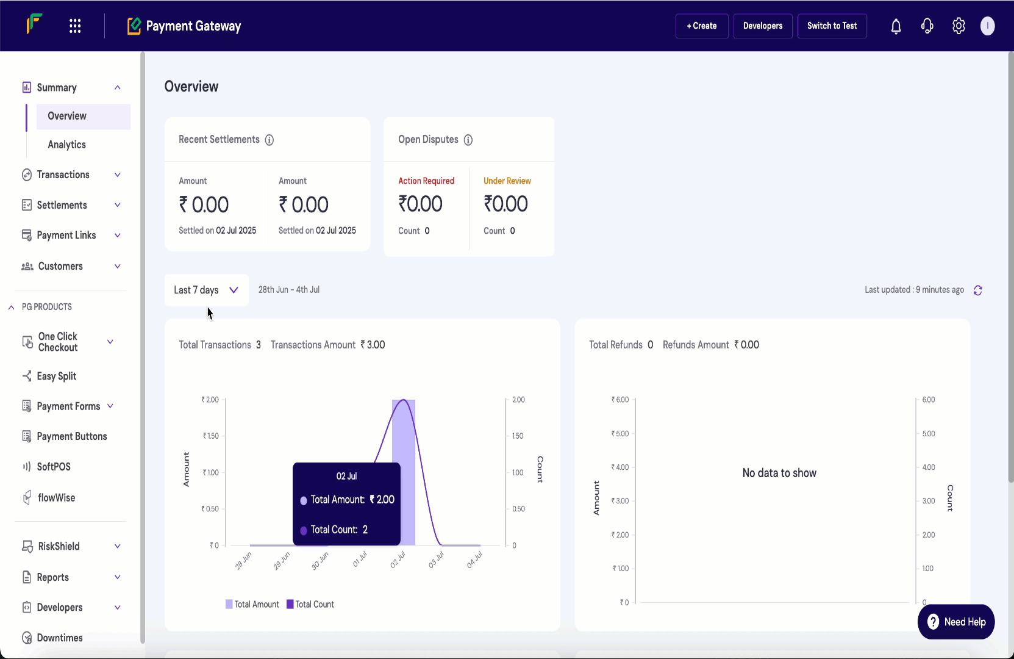This screenshot has height=659, width=1014.
Task: Open Payment Buttons menu item
Action: coord(72,436)
